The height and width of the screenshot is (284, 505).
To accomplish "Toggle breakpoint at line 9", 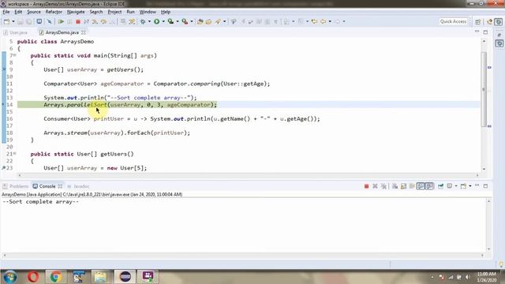I will pyautogui.click(x=3, y=69).
